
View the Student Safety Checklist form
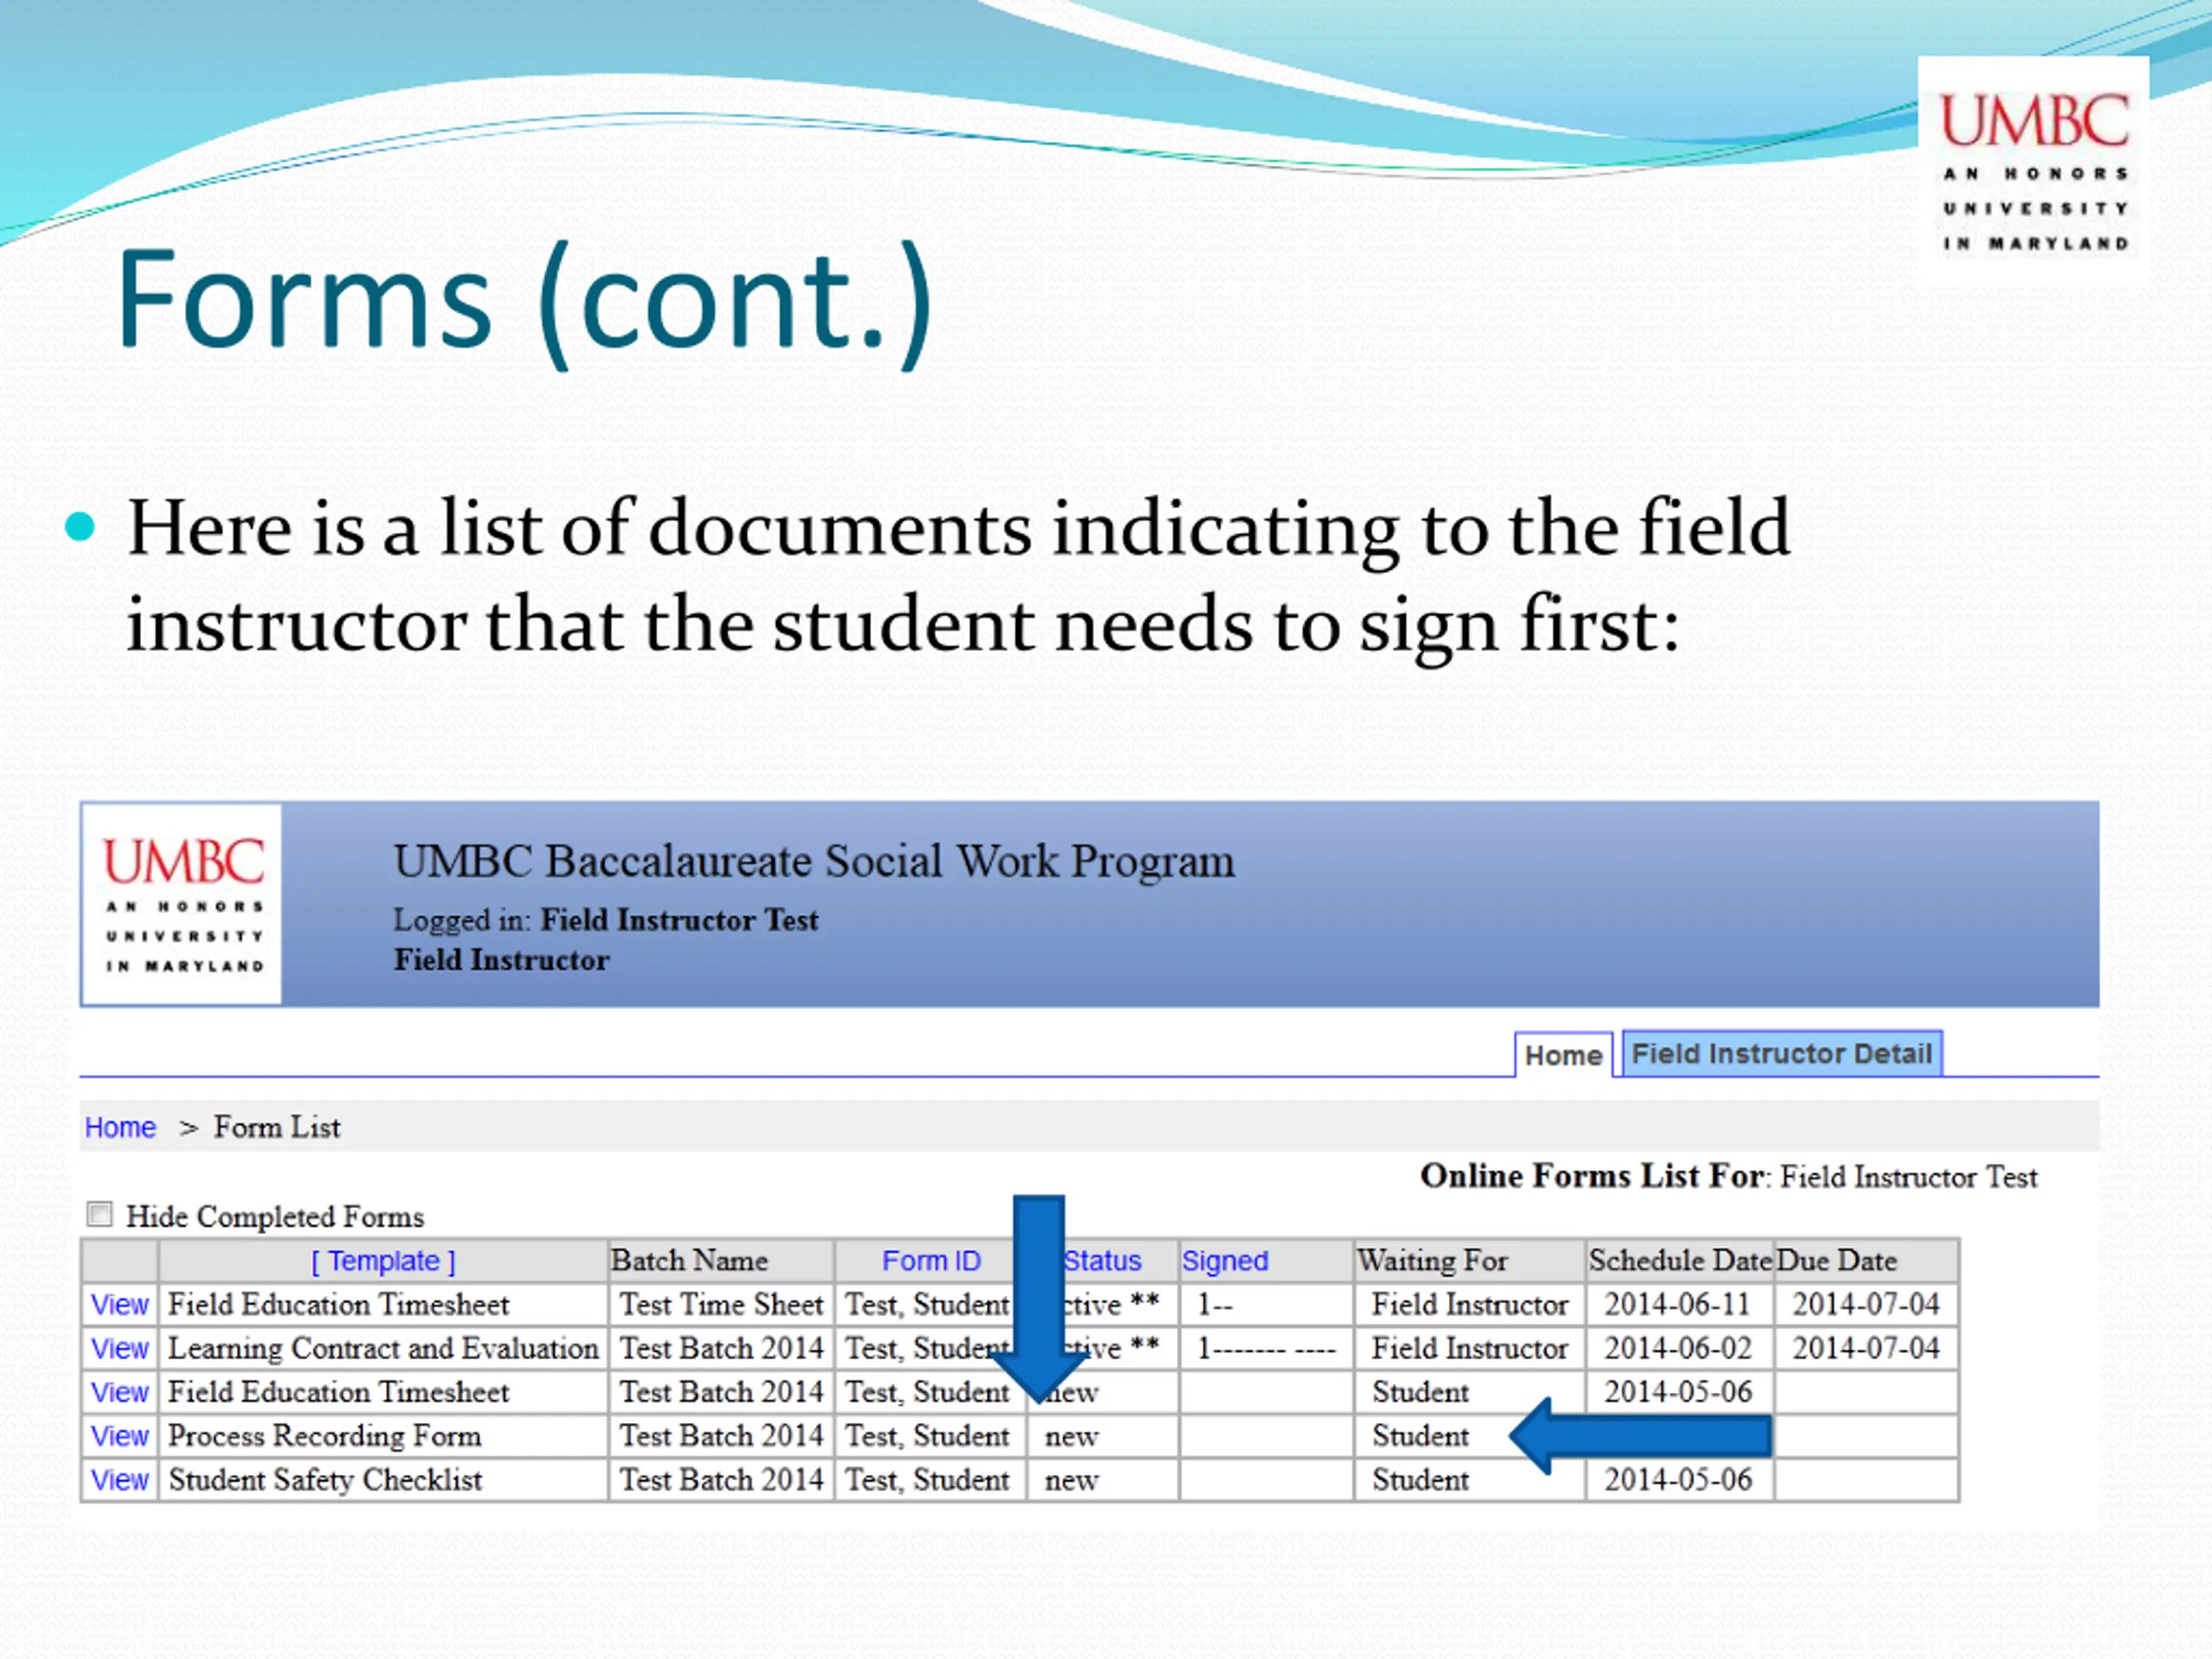point(119,1480)
